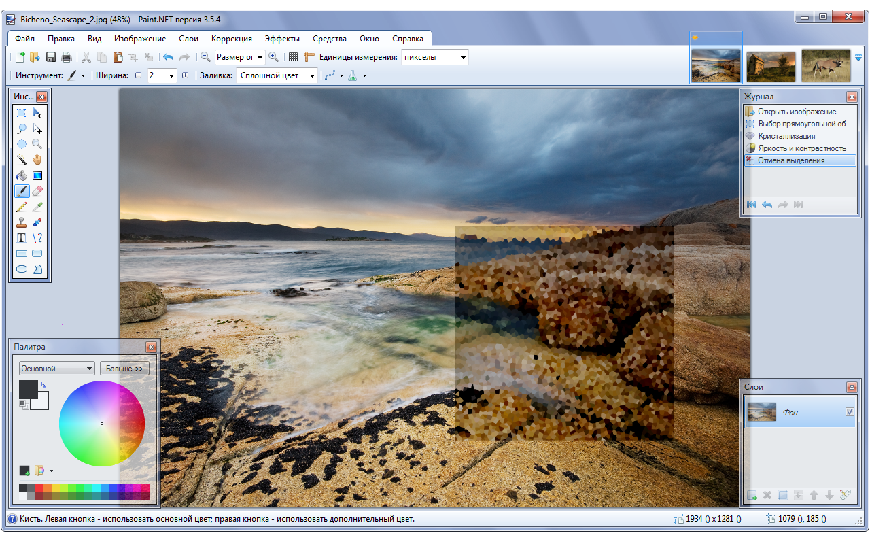The image size is (870, 544).
Task: Click the Больше >> button in the palette
Action: coord(124,368)
